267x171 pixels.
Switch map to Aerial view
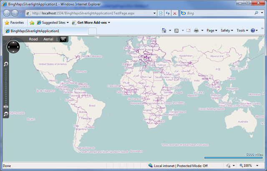click(48, 39)
